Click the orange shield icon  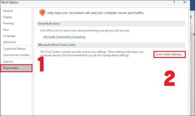point(42,13)
